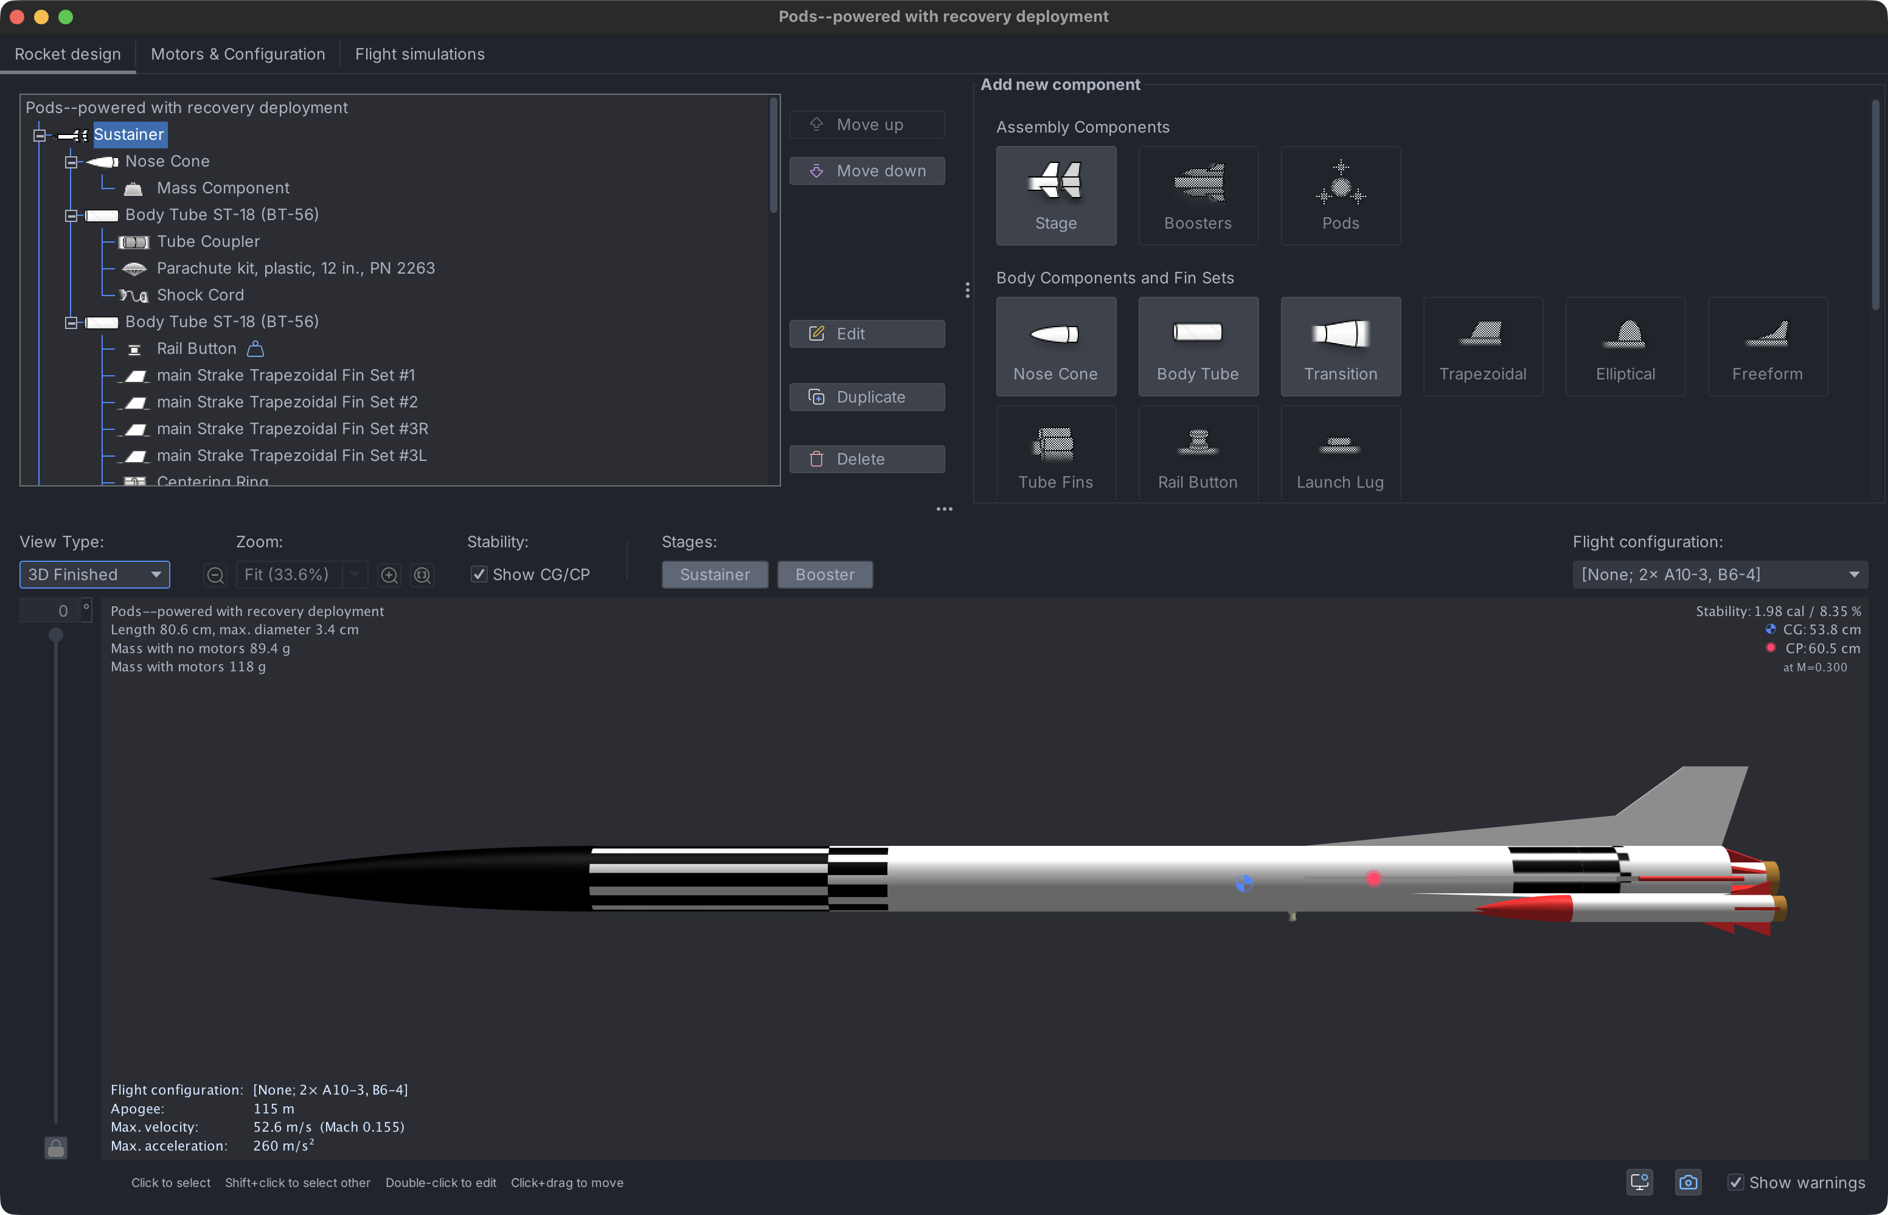Select the Booster stage button

[824, 575]
